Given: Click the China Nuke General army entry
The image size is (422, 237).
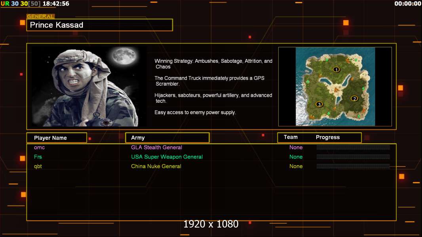Looking at the screenshot, I should (x=156, y=166).
